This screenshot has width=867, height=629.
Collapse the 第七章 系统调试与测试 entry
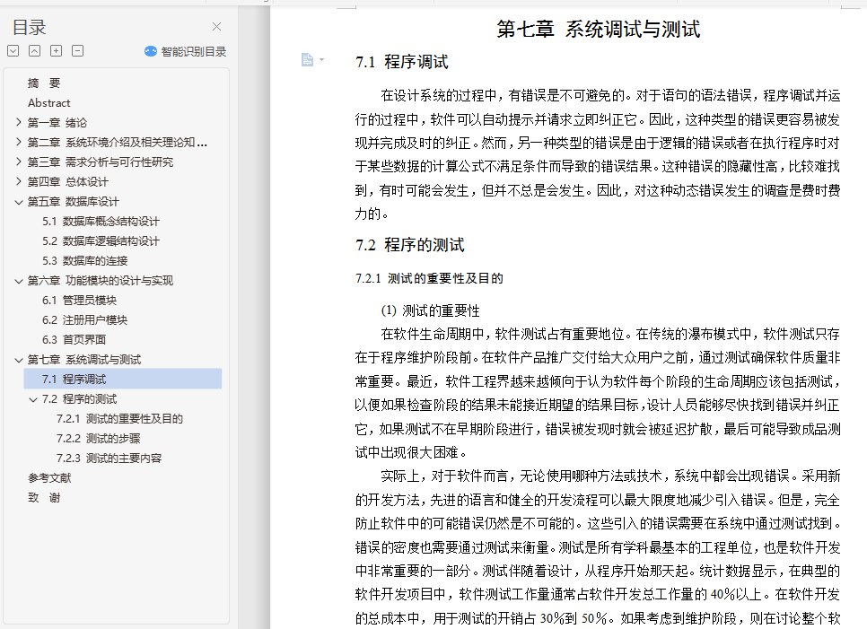18,360
